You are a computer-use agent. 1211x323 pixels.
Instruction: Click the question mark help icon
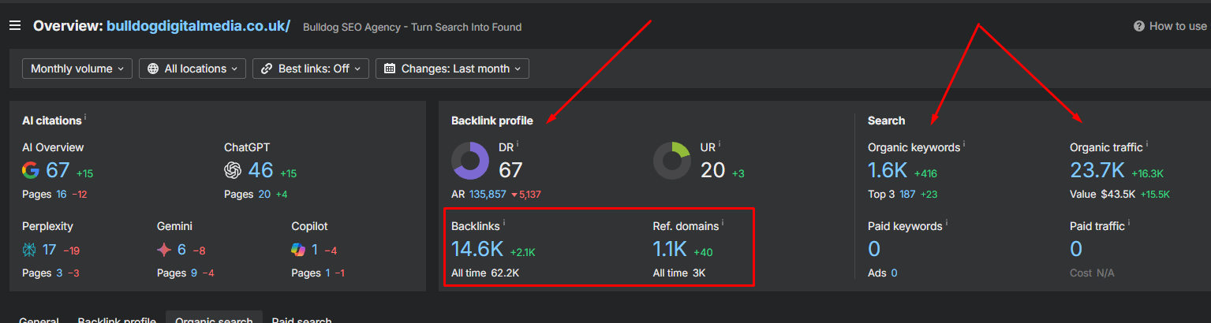tap(1139, 26)
